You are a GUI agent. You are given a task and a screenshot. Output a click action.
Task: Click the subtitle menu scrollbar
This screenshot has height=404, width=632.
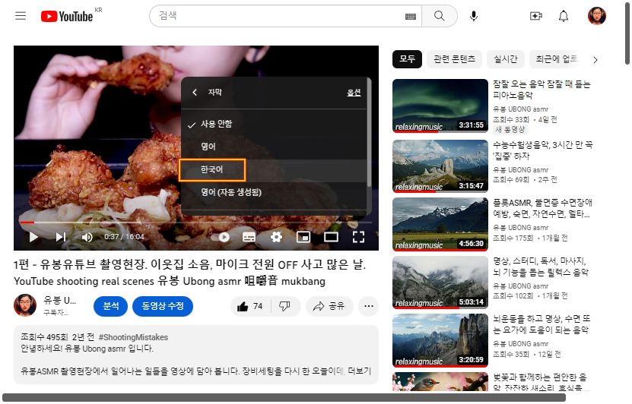369,133
